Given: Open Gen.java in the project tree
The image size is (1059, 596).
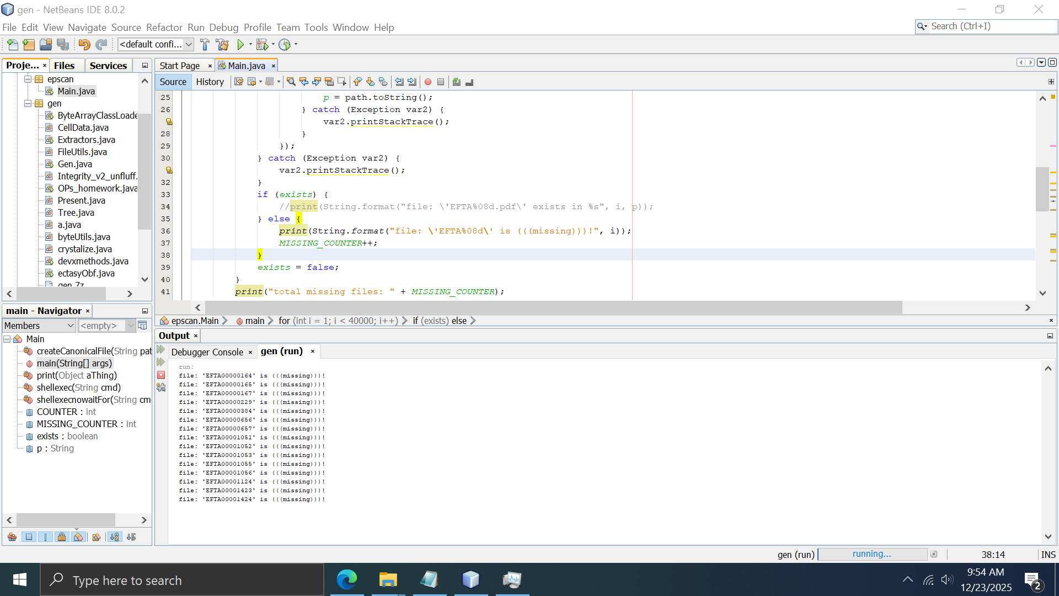Looking at the screenshot, I should click(x=74, y=164).
